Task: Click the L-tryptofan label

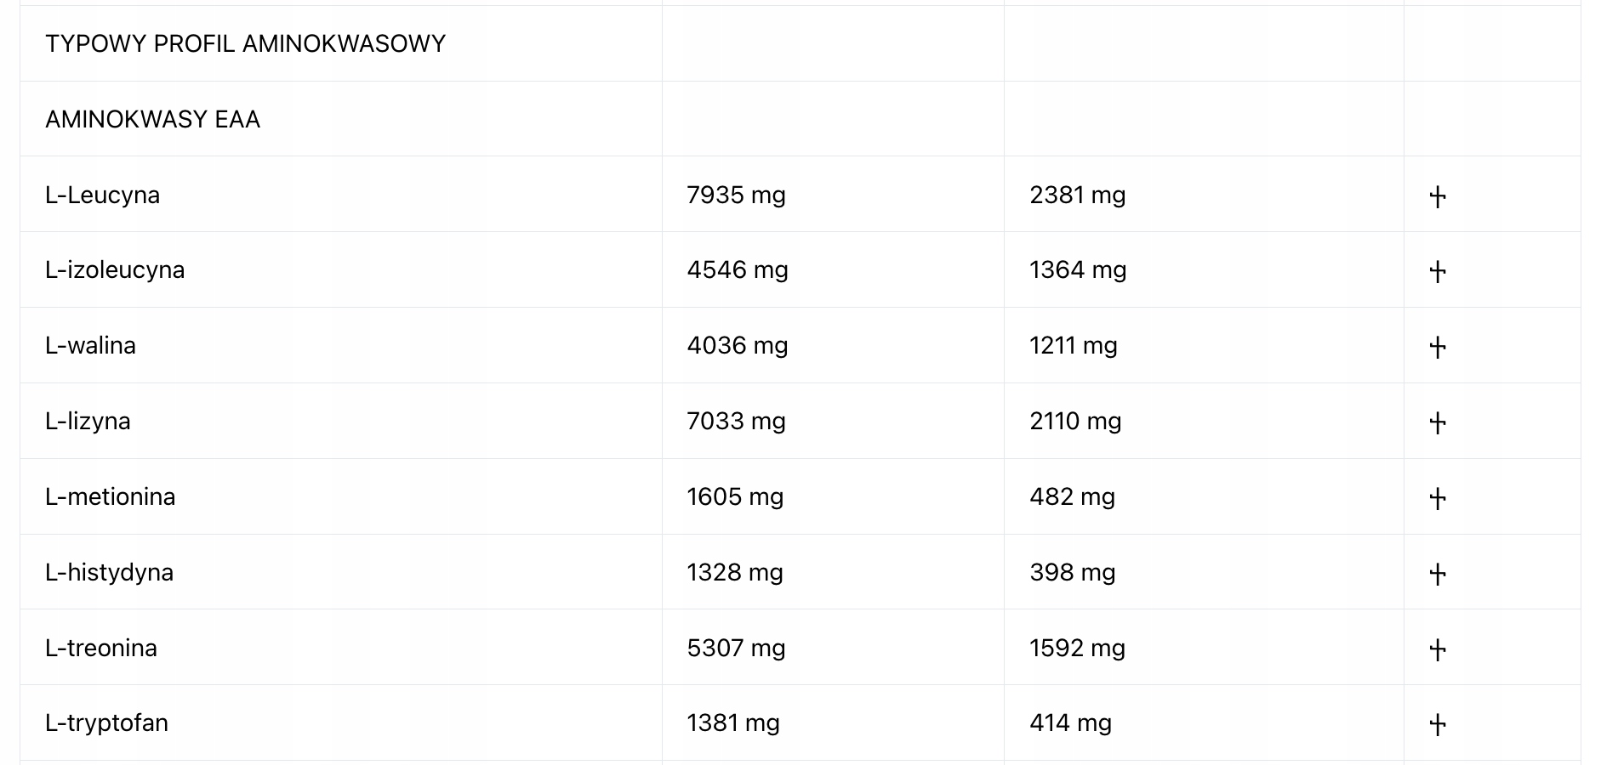Action: tap(106, 723)
